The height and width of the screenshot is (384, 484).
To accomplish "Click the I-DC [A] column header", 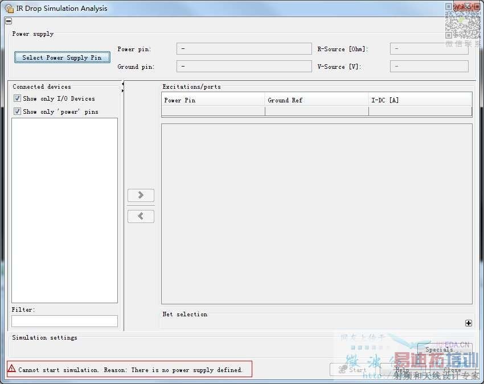I will tap(420, 100).
